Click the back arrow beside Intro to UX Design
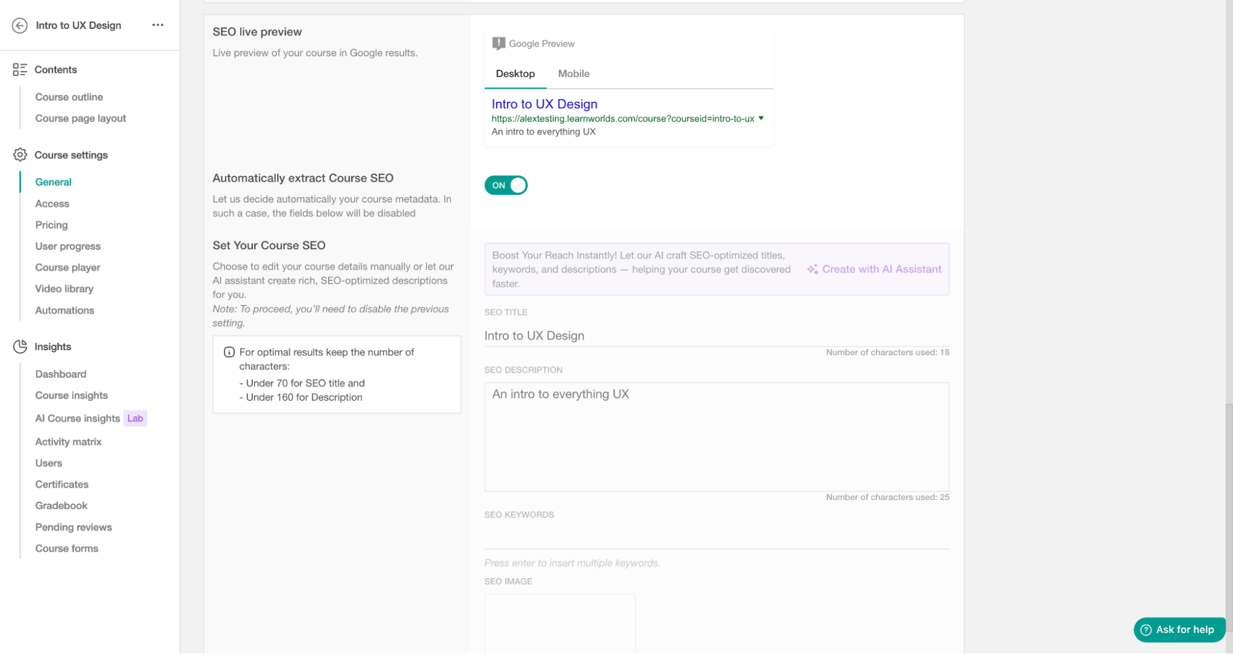 click(19, 25)
